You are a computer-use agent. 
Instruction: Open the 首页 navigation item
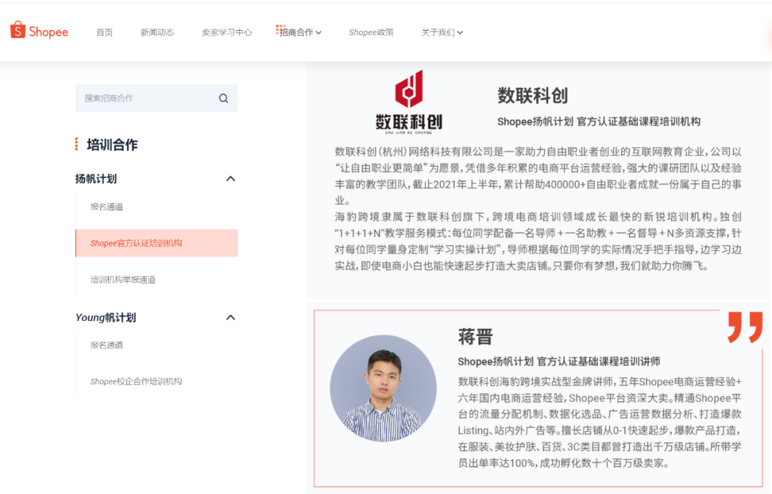[104, 32]
